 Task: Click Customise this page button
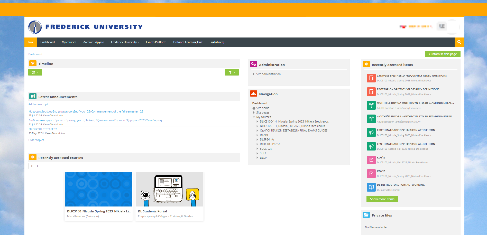pyautogui.click(x=443, y=54)
